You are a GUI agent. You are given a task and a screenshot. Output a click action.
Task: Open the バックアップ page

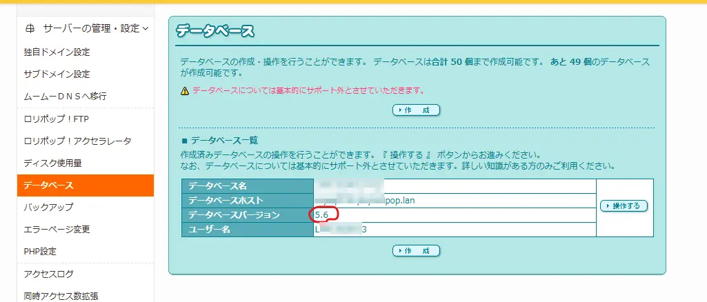pyautogui.click(x=48, y=208)
